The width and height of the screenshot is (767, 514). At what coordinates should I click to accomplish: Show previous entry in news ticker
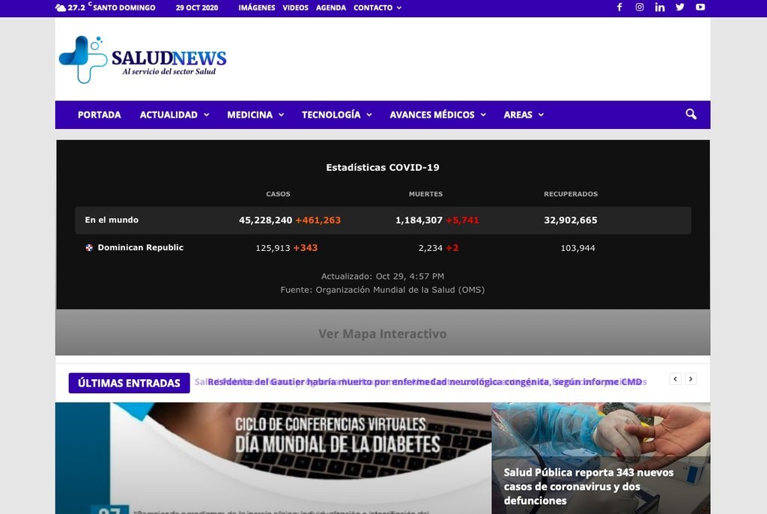[x=675, y=379]
